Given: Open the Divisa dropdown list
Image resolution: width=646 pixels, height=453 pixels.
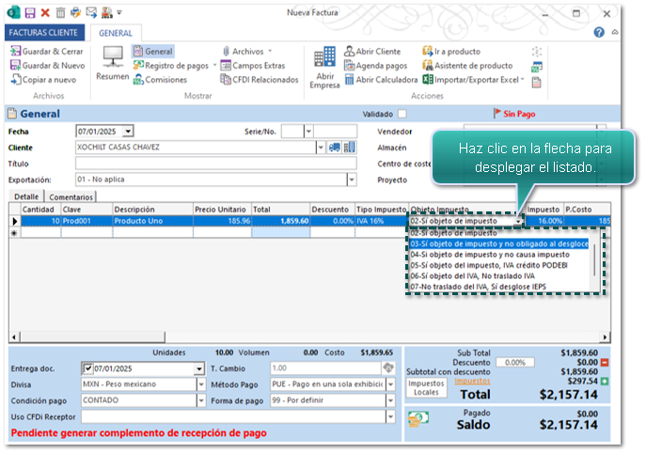Looking at the screenshot, I should click(201, 384).
